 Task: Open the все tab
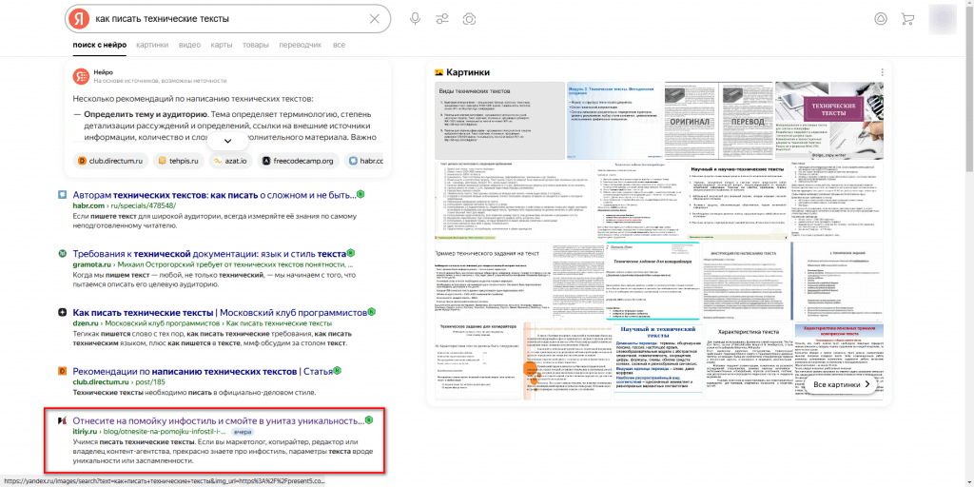(x=339, y=45)
